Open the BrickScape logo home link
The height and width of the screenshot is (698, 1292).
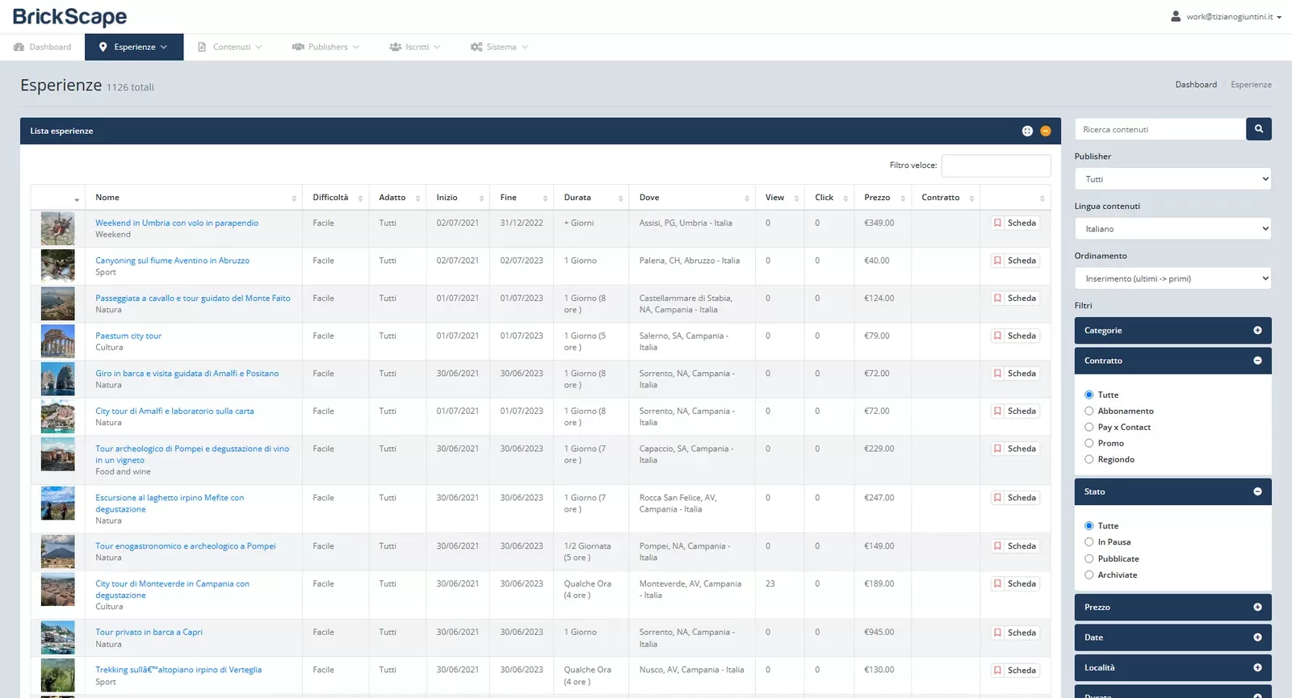[69, 17]
